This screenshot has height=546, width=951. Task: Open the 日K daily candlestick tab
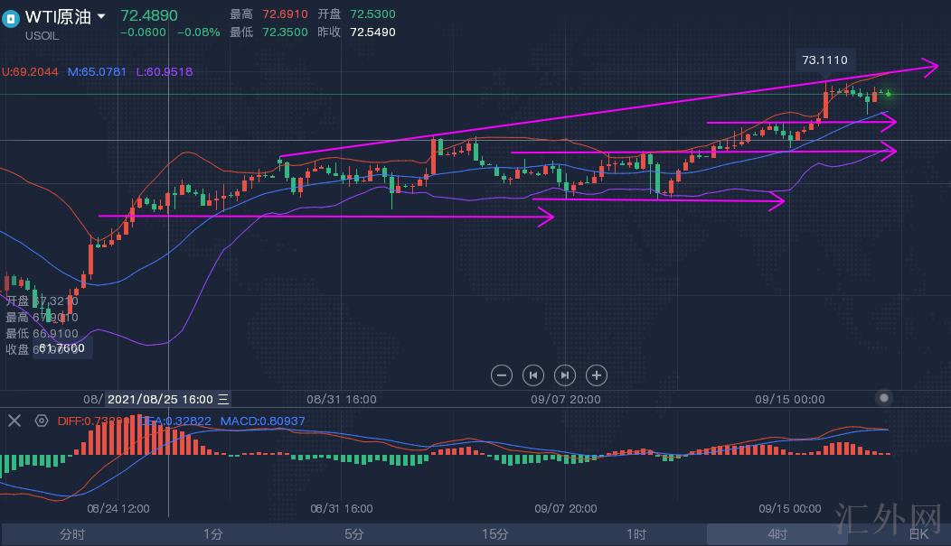point(918,534)
